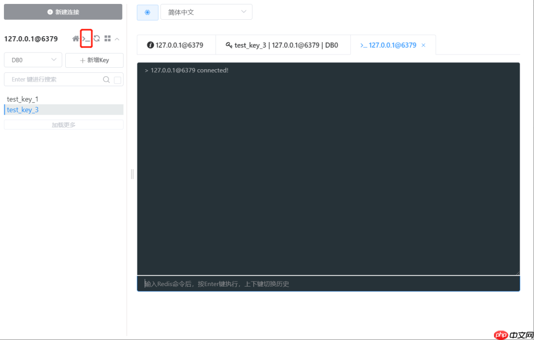The image size is (534, 340).
Task: Click the 加载更多 load-more control
Action: pos(63,124)
